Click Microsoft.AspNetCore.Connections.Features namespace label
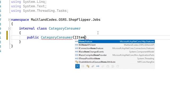The width and height of the screenshot is (170, 96). (x=133, y=48)
